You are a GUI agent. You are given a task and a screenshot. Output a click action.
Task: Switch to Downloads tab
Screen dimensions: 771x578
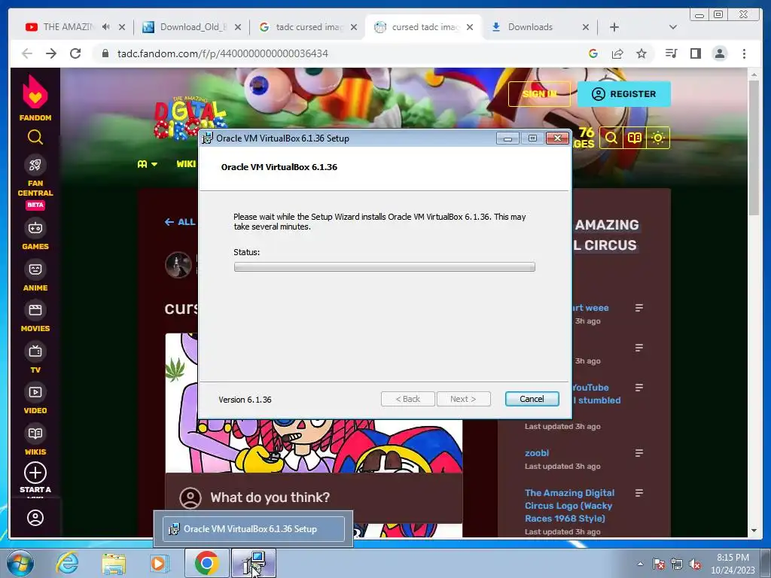pos(530,27)
